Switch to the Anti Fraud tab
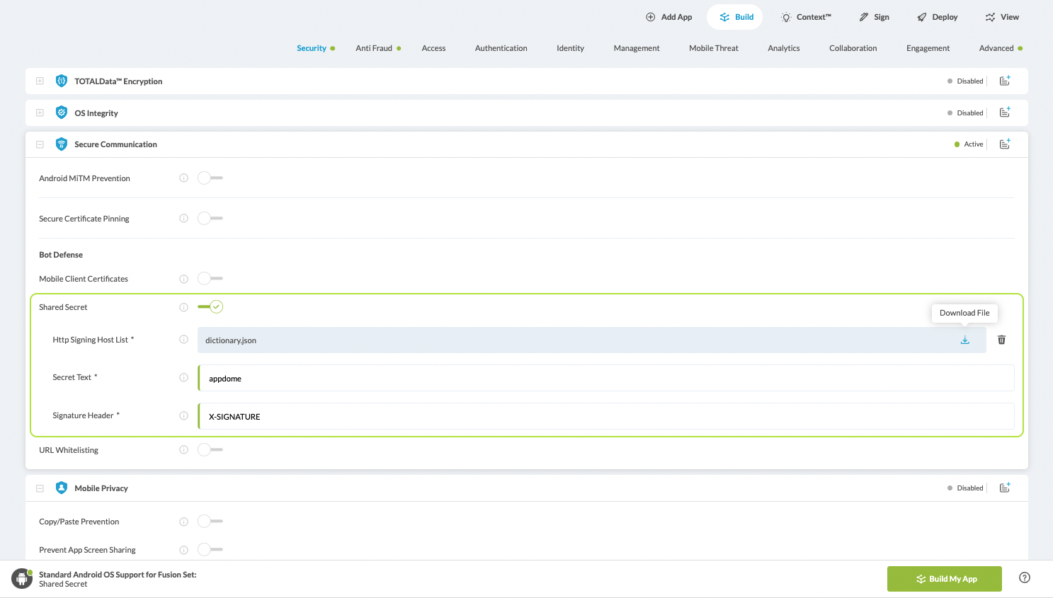 [374, 48]
